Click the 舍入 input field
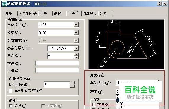Viewport: 169px width, 109px height. pyautogui.click(x=61, y=56)
